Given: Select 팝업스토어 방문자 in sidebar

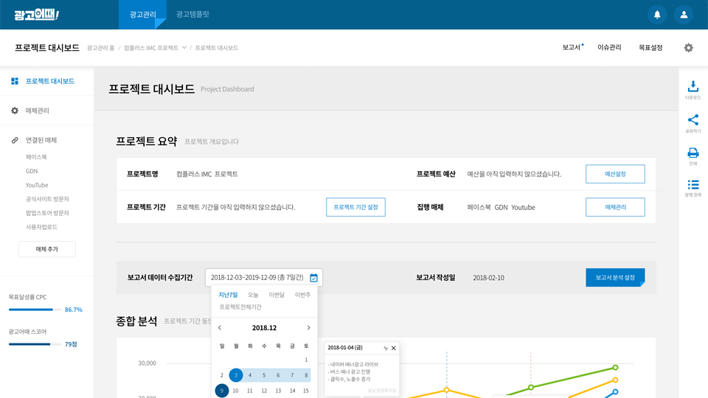Looking at the screenshot, I should (x=47, y=213).
